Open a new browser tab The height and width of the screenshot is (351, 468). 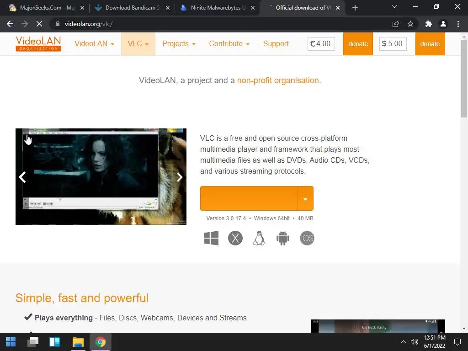[x=355, y=8]
